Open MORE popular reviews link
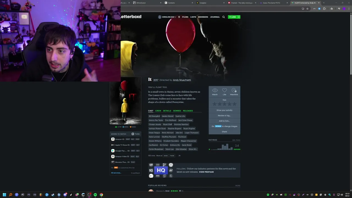The image size is (352, 198). tap(238, 186)
